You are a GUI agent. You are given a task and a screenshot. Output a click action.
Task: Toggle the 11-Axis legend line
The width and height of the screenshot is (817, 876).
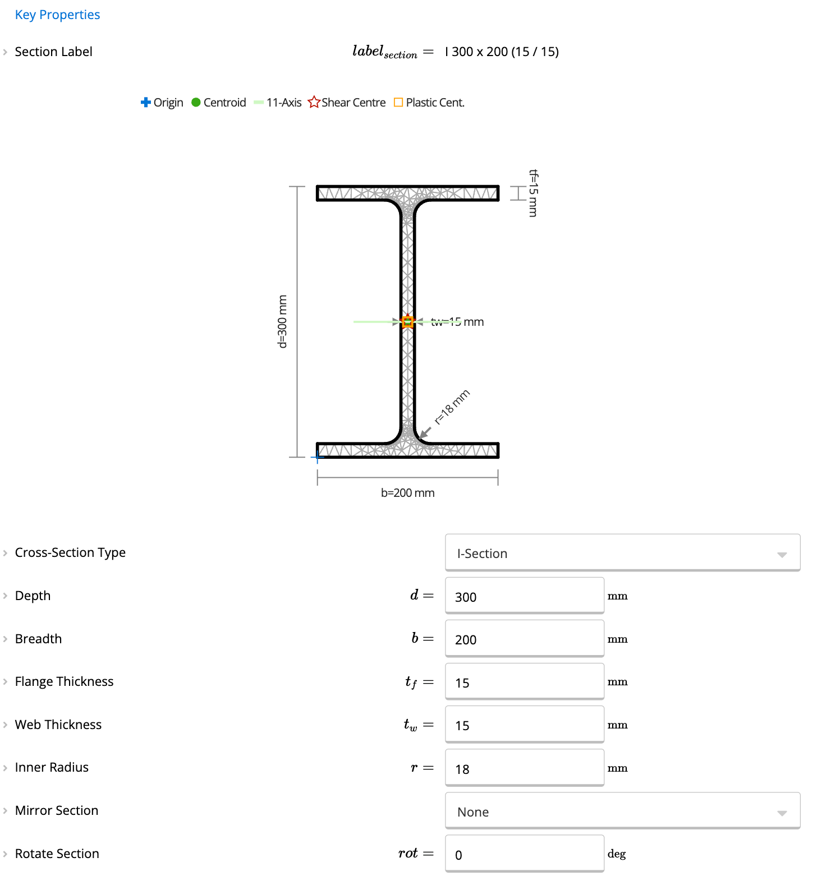(259, 102)
